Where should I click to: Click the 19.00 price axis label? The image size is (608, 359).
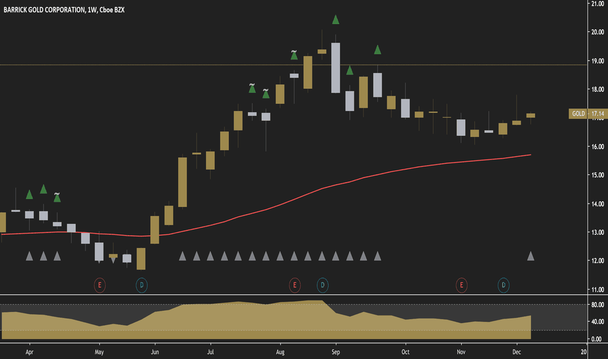click(x=598, y=61)
